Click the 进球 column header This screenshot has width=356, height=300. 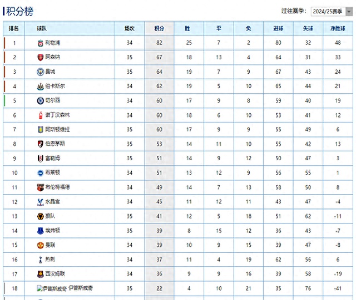pos(278,28)
